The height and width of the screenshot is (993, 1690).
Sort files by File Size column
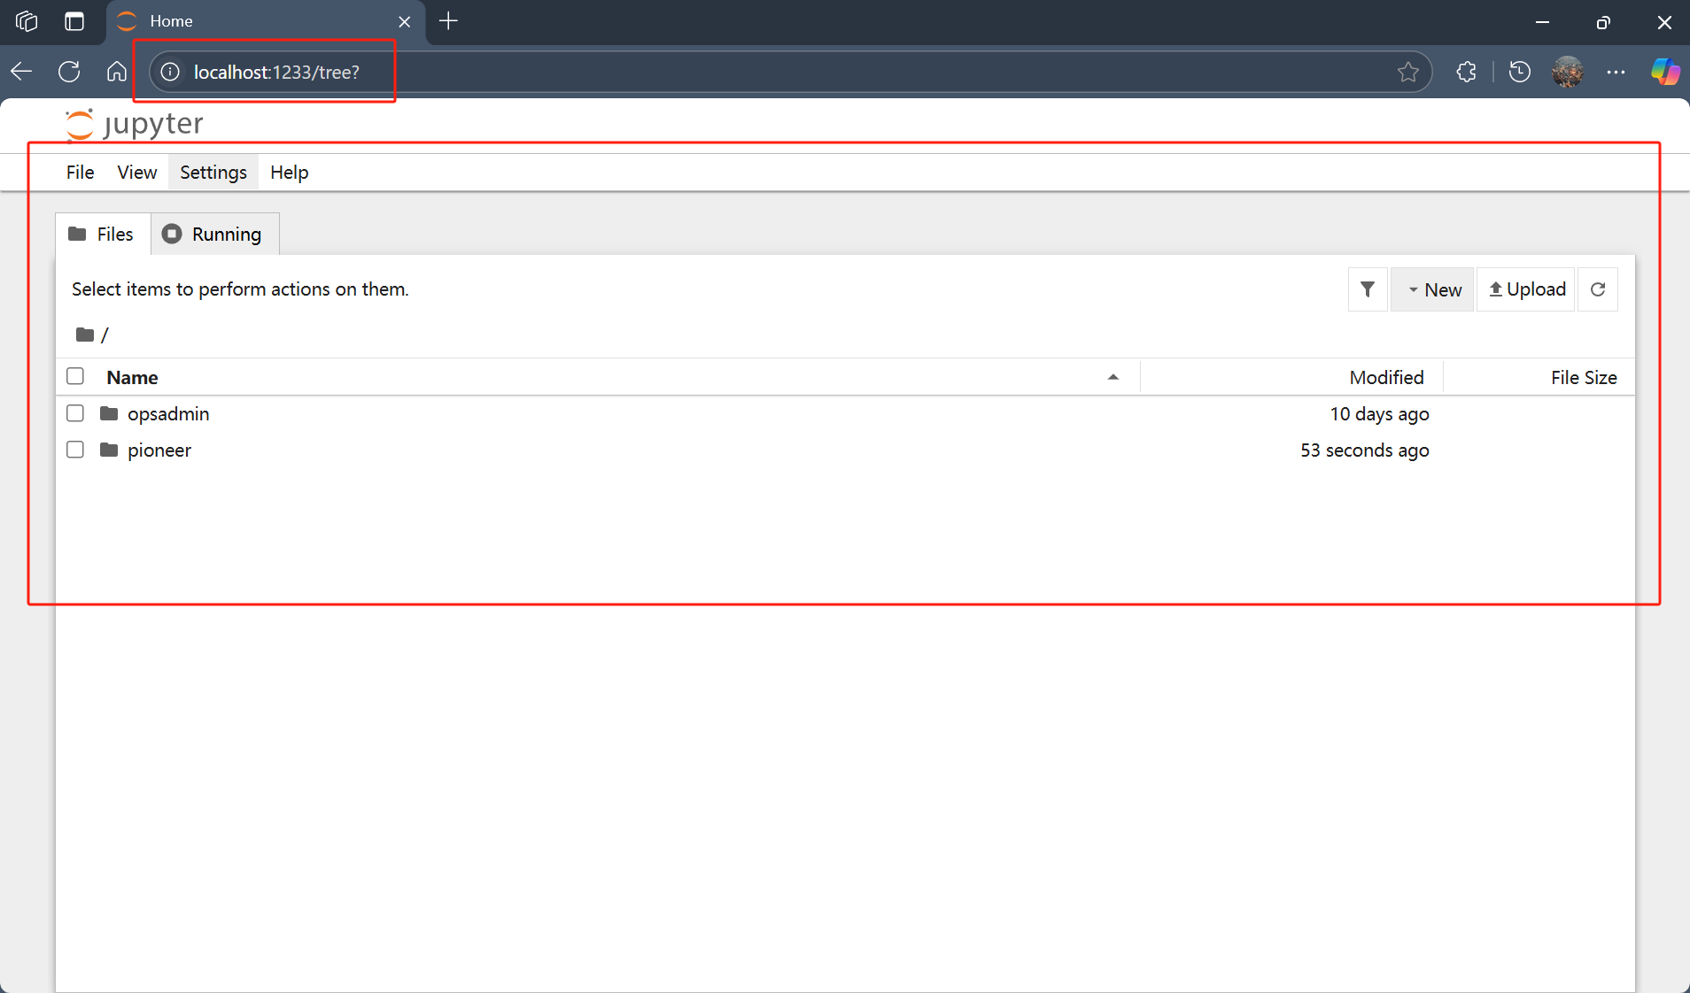tap(1584, 377)
